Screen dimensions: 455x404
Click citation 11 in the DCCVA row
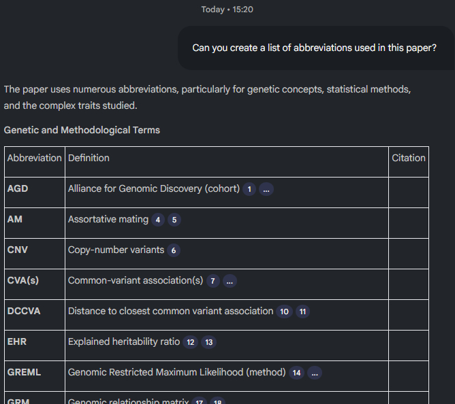click(x=302, y=312)
